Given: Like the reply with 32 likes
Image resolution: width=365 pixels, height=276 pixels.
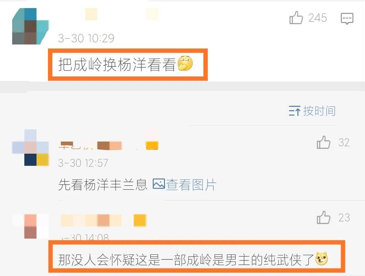Looking at the screenshot, I should point(323,142).
